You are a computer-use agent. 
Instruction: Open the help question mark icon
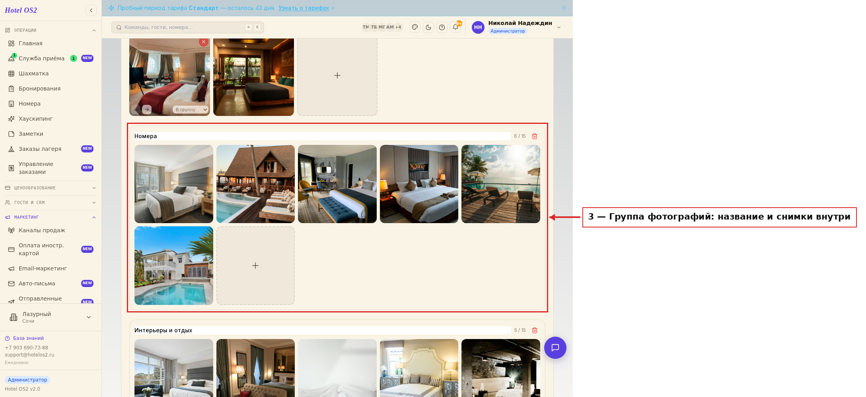442,27
